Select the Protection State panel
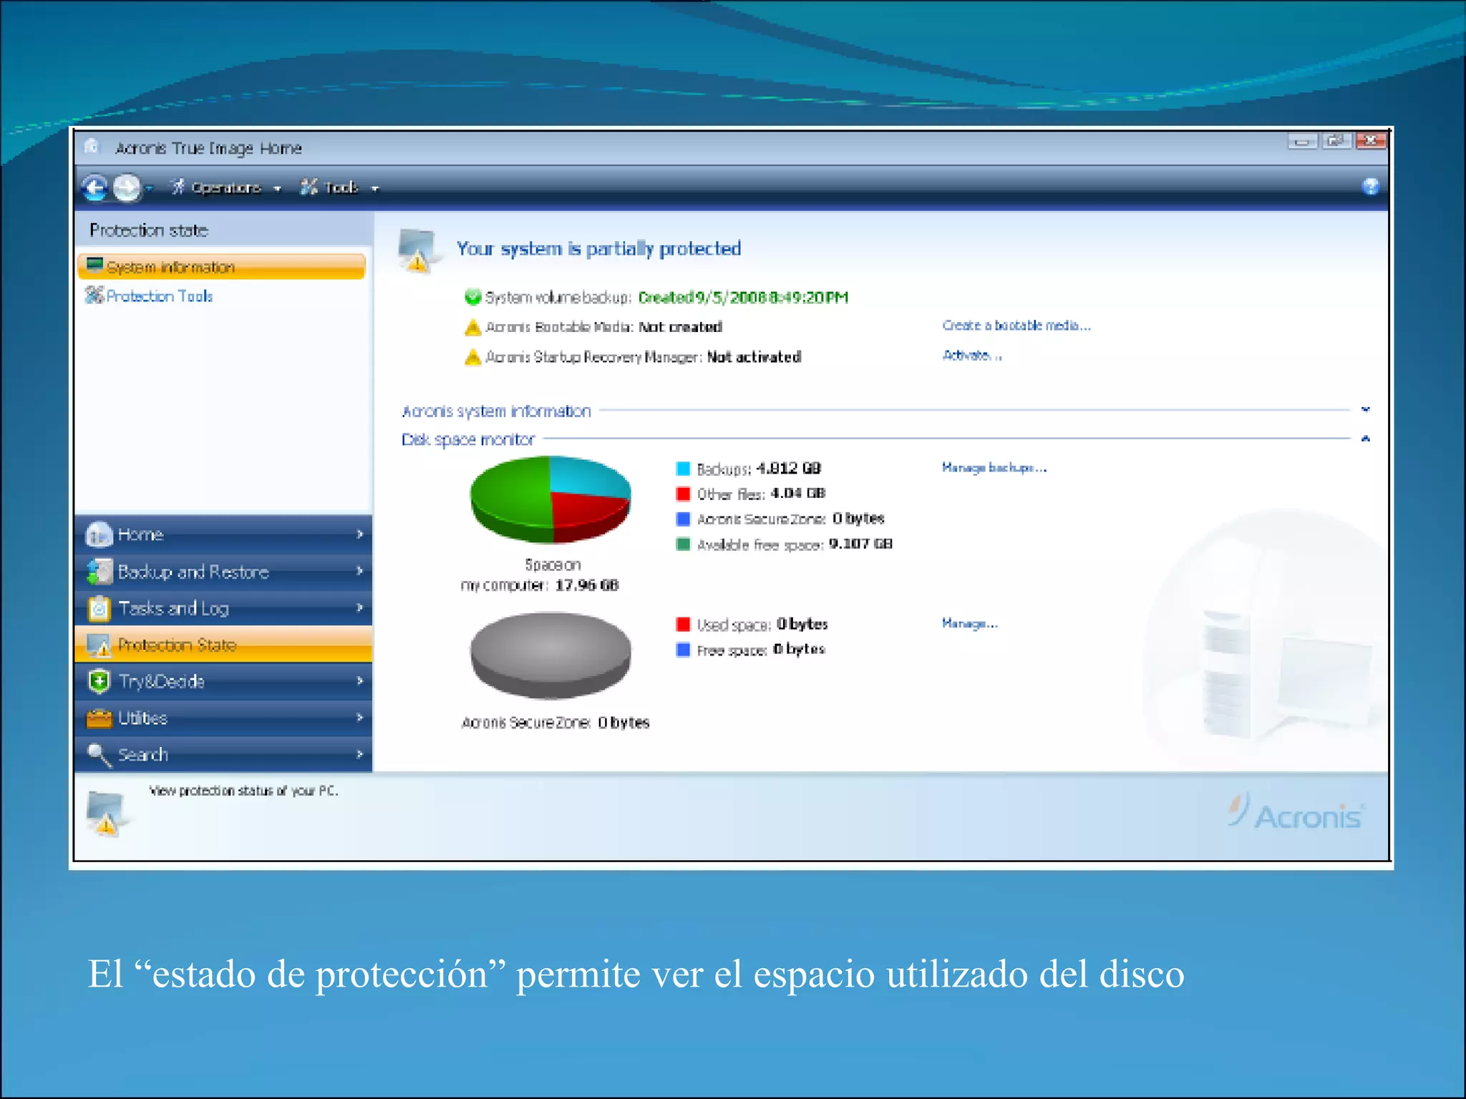This screenshot has height=1099, width=1466. click(x=223, y=645)
